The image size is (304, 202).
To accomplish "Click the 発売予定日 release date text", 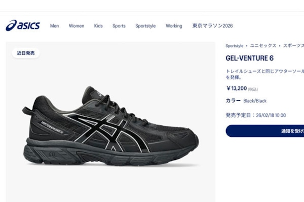I will pos(256,115).
